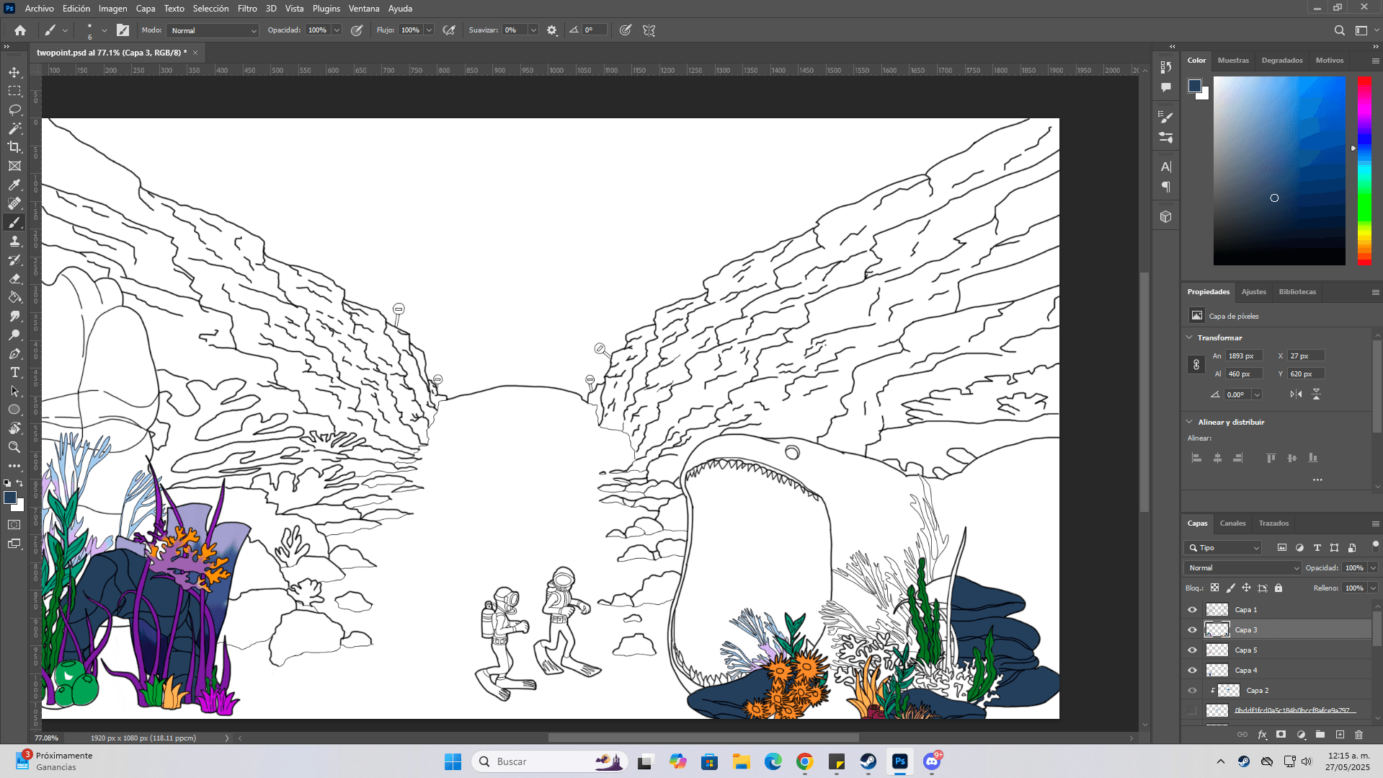Open the layer blend mode dropdown
This screenshot has height=778, width=1383.
coord(1243,568)
